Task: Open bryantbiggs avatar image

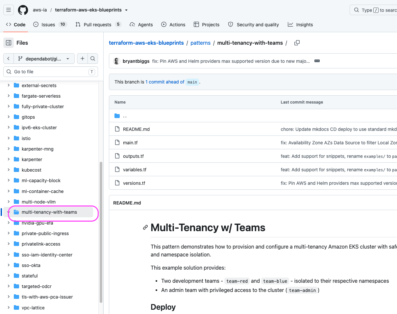Action: (116, 61)
